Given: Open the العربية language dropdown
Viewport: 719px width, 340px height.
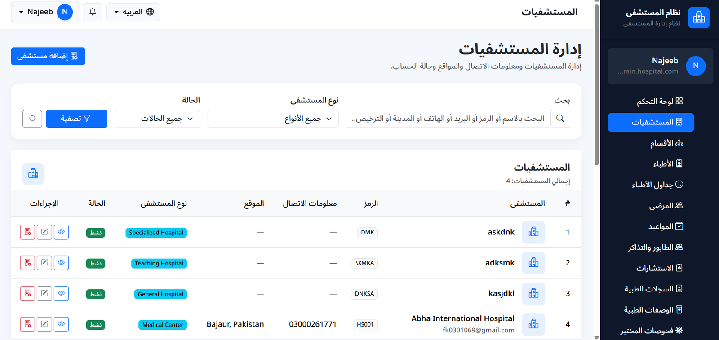Looking at the screenshot, I should click(133, 12).
